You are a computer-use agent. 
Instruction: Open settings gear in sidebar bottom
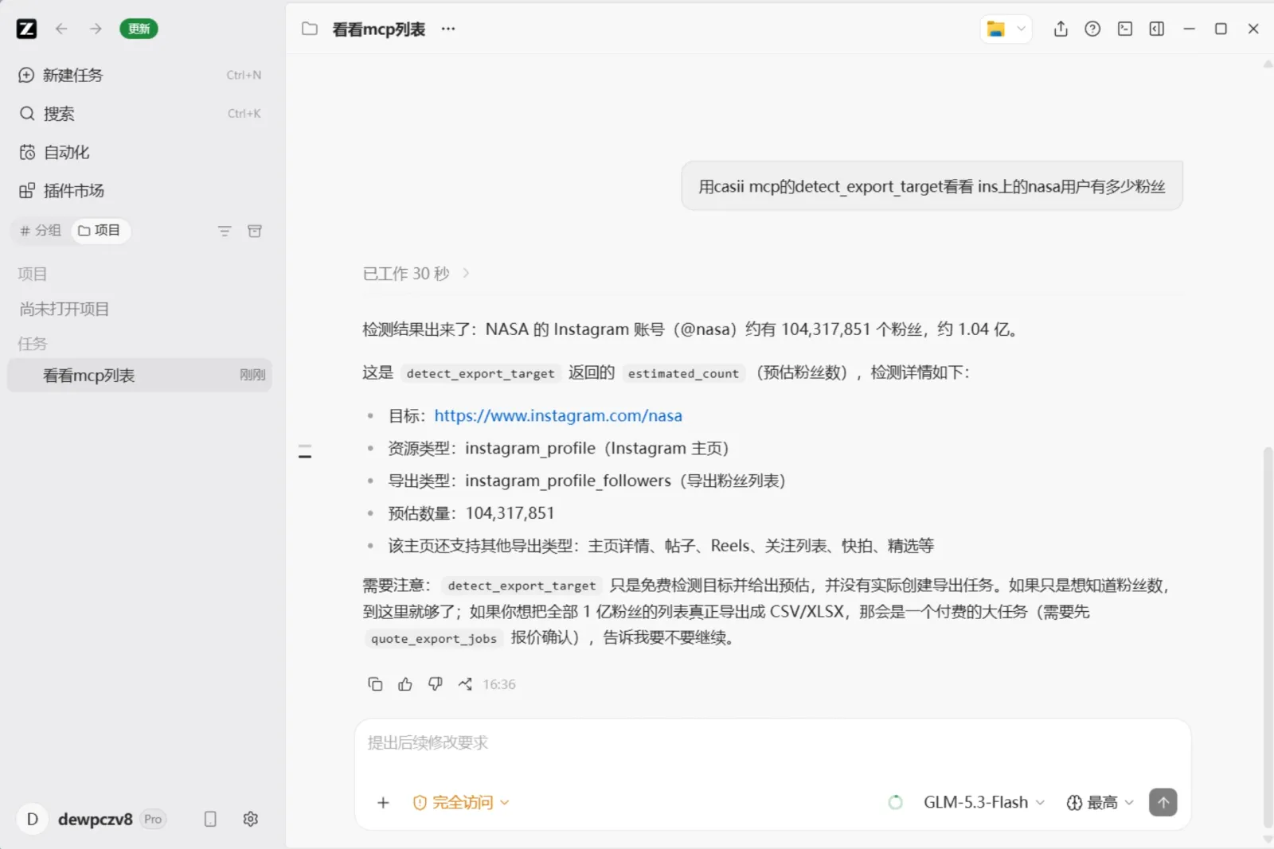(251, 820)
